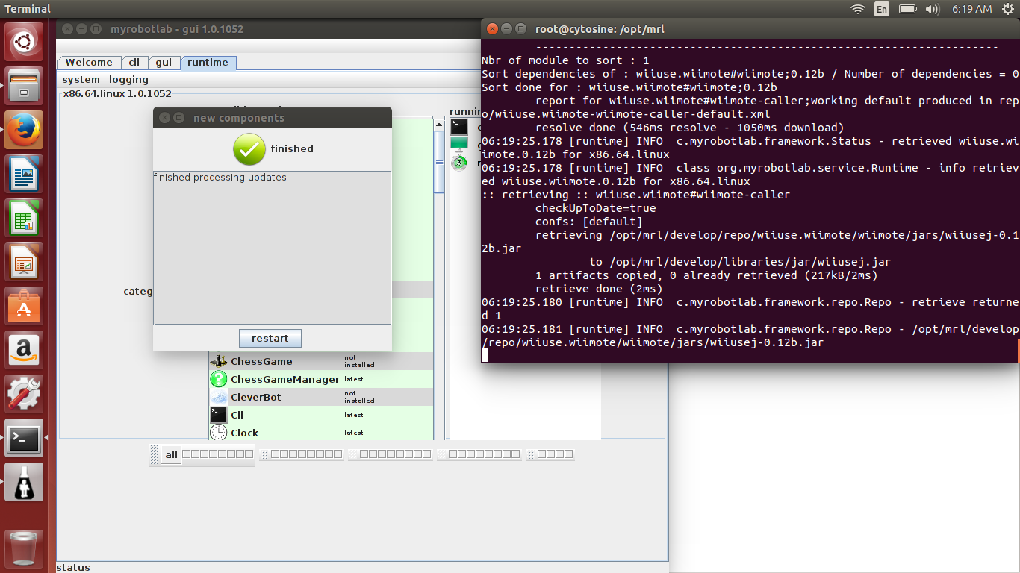Click the service list vertical scrollbar thumb

click(x=439, y=162)
